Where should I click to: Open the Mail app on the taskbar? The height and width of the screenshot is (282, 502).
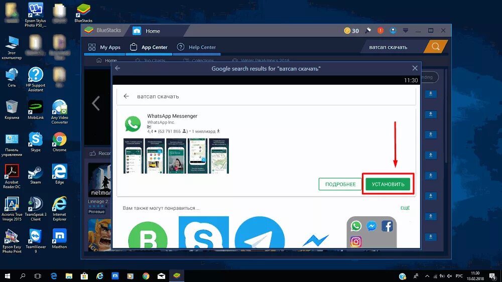click(x=161, y=275)
